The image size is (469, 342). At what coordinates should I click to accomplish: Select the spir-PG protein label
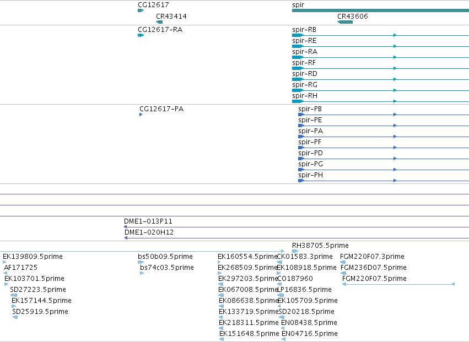(x=310, y=165)
